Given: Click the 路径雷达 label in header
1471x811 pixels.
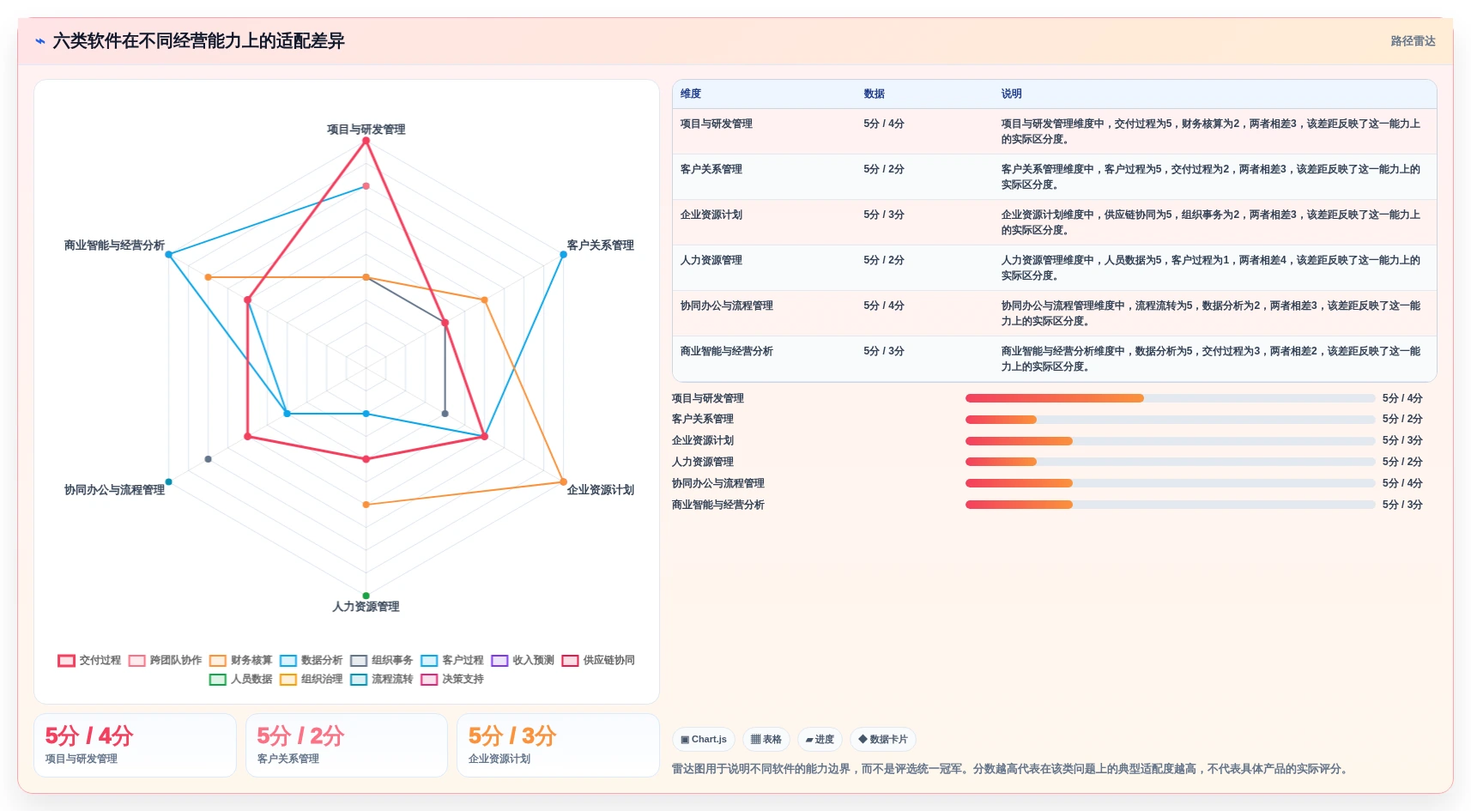Looking at the screenshot, I should click(1413, 41).
